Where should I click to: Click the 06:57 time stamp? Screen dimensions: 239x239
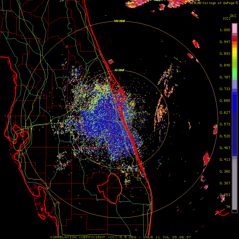pyautogui.click(x=185, y=237)
